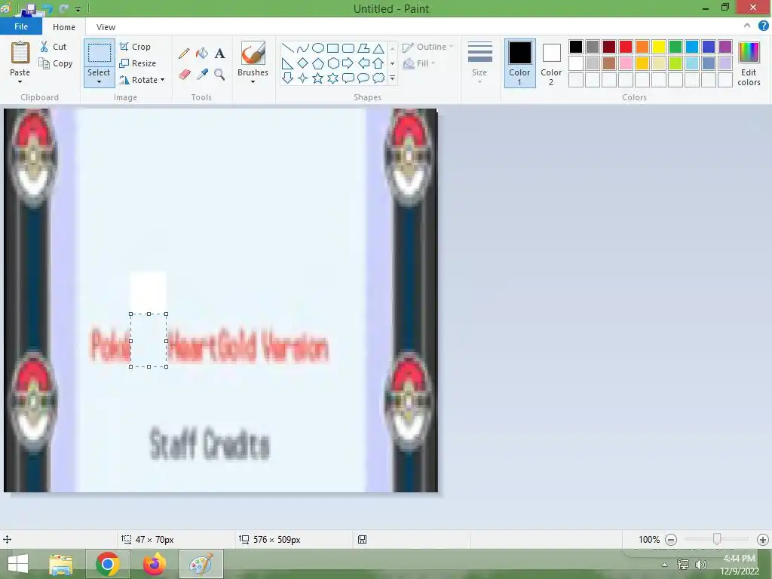772x579 pixels.
Task: Activate Color 2 background selector
Action: point(551,63)
